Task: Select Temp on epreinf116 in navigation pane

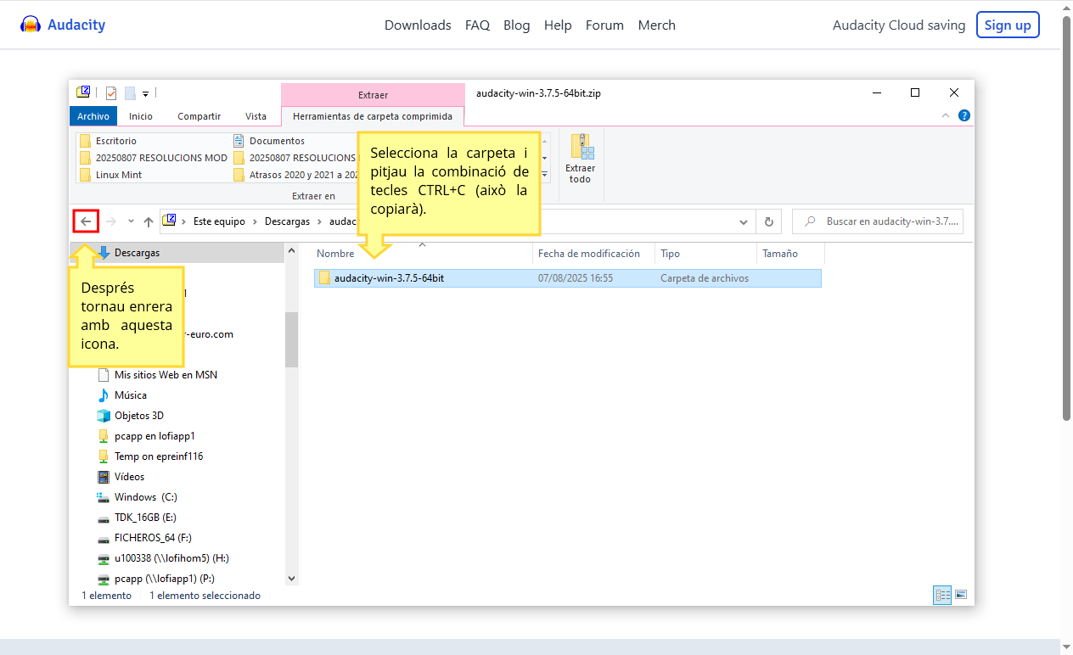Action: point(159,456)
